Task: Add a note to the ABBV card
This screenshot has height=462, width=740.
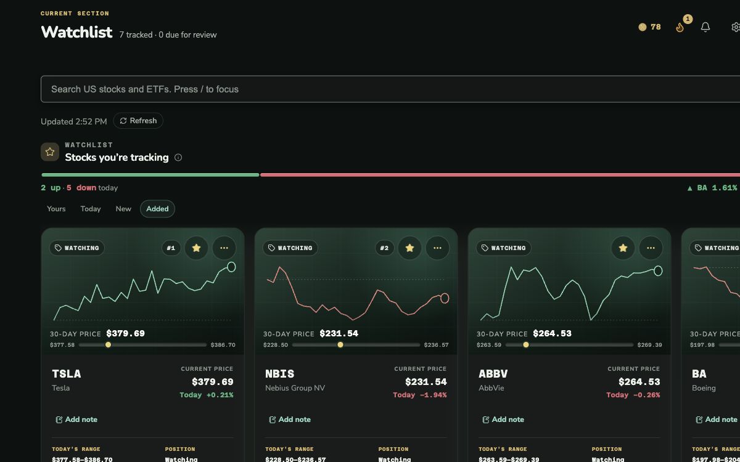Action: [x=503, y=419]
